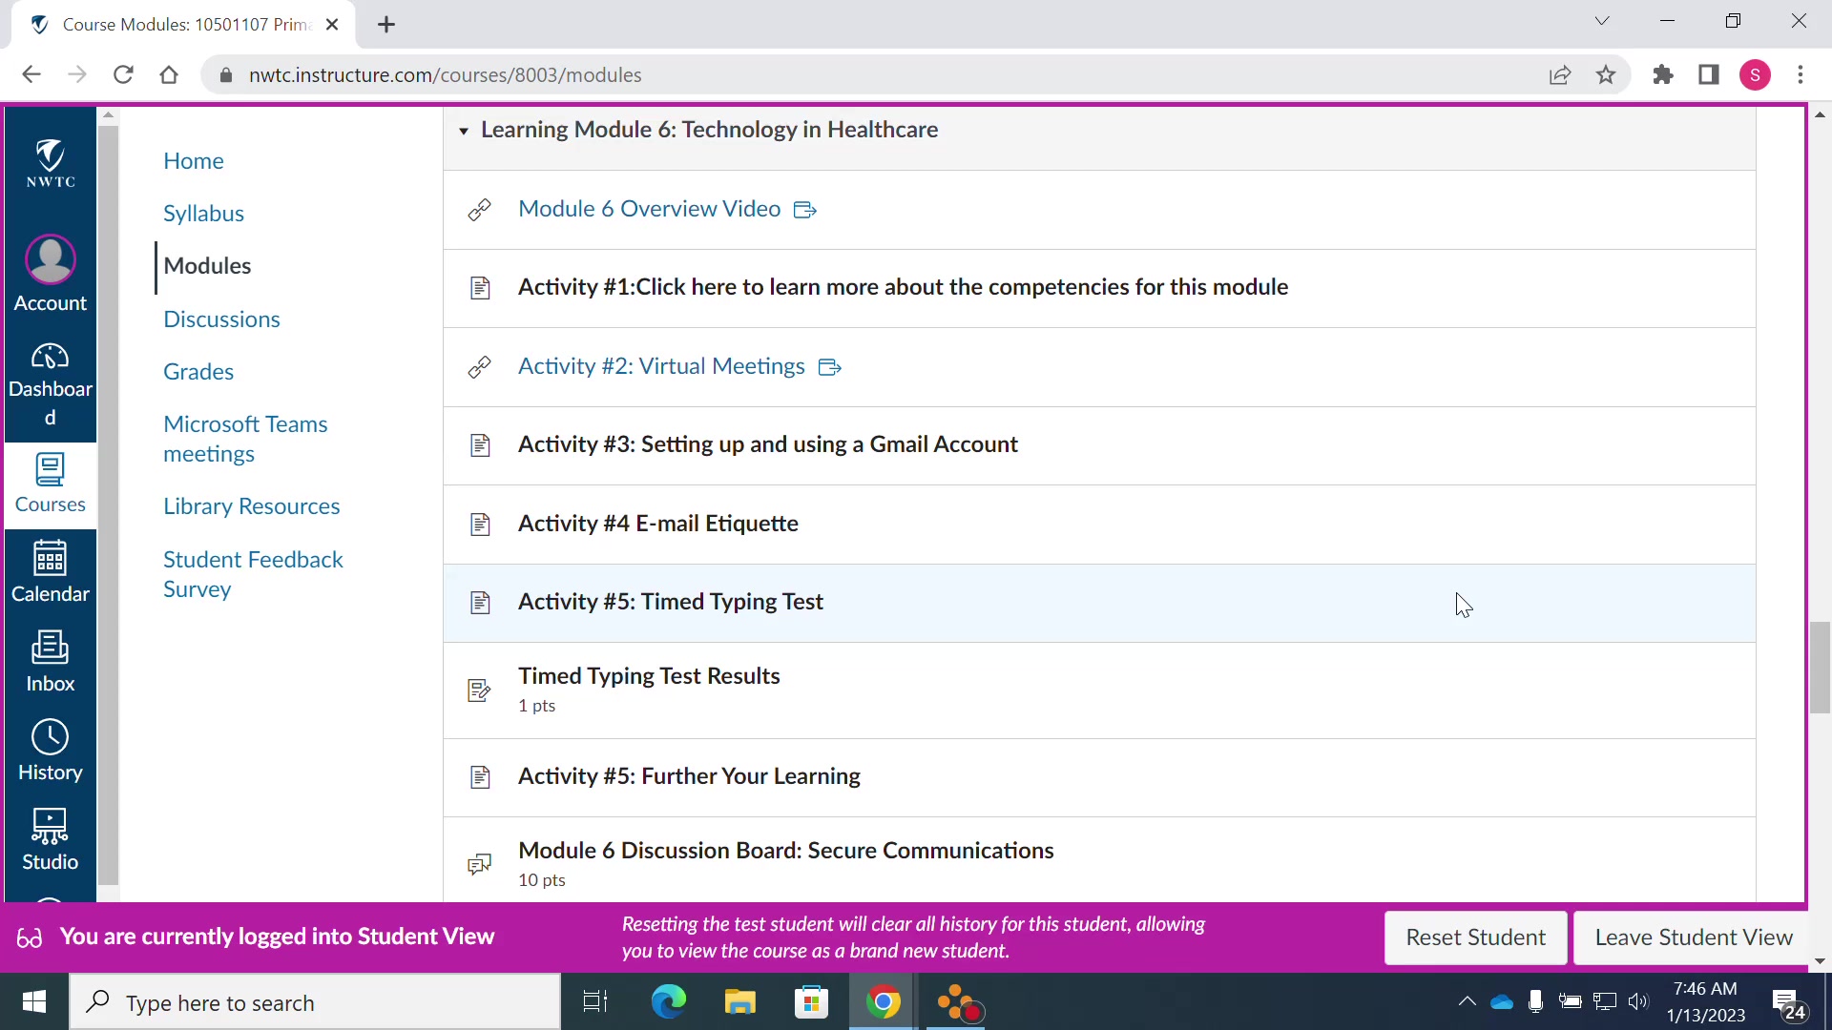This screenshot has width=1832, height=1030.
Task: Click the Reset Student button
Action: click(1475, 937)
